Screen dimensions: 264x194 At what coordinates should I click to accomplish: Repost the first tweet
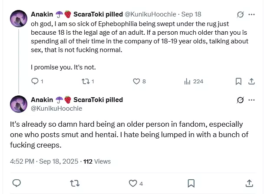coord(85,81)
